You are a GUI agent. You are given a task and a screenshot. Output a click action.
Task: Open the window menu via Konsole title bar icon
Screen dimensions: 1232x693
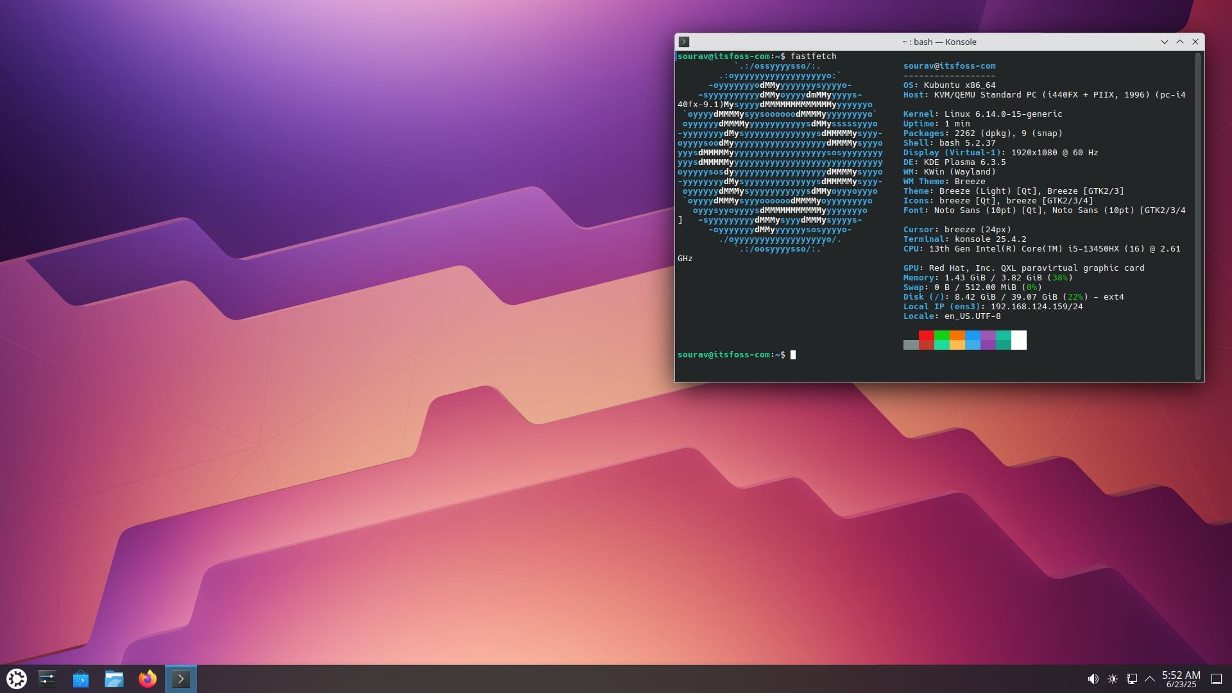(685, 41)
